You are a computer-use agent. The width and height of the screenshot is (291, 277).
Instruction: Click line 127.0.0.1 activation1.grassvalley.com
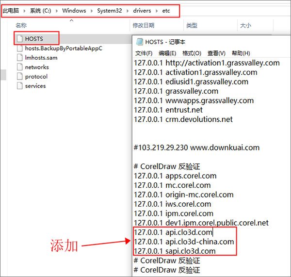point(195,72)
